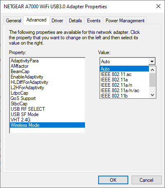Choose the AMfactor property

[47, 66]
